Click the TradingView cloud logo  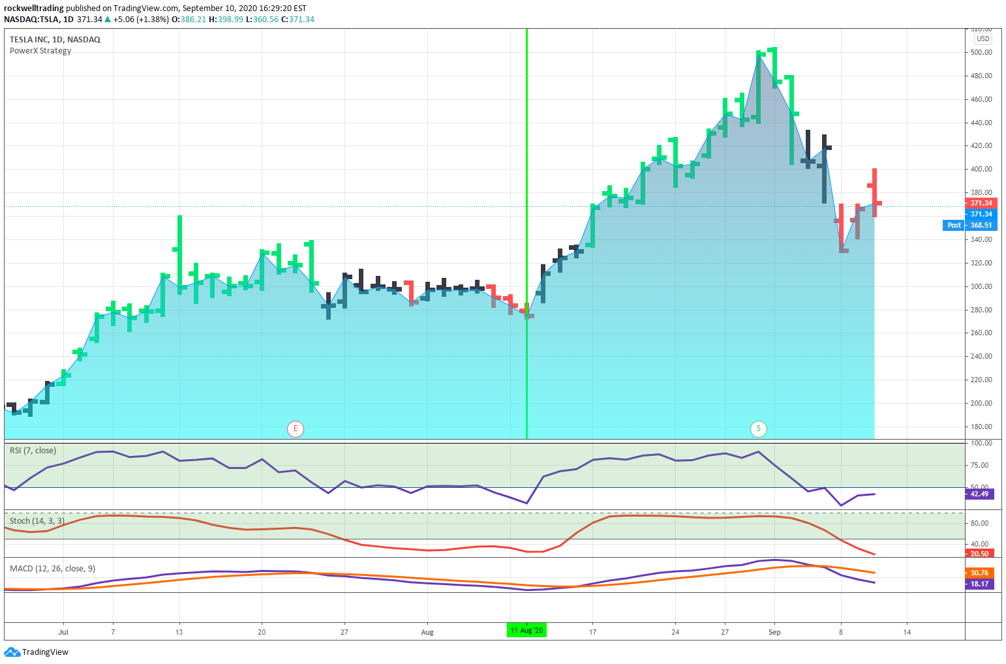[x=12, y=652]
